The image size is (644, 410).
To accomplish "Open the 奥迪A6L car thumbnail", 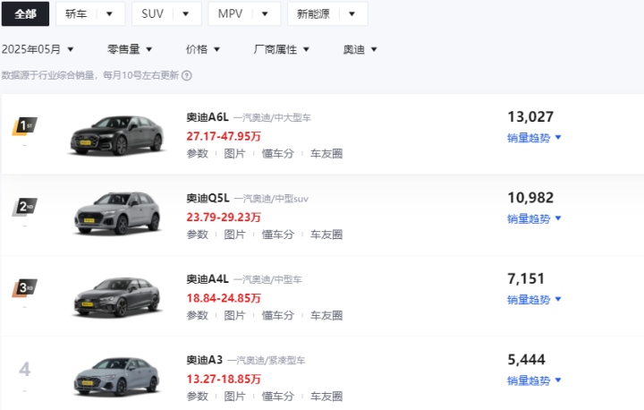I will point(117,135).
